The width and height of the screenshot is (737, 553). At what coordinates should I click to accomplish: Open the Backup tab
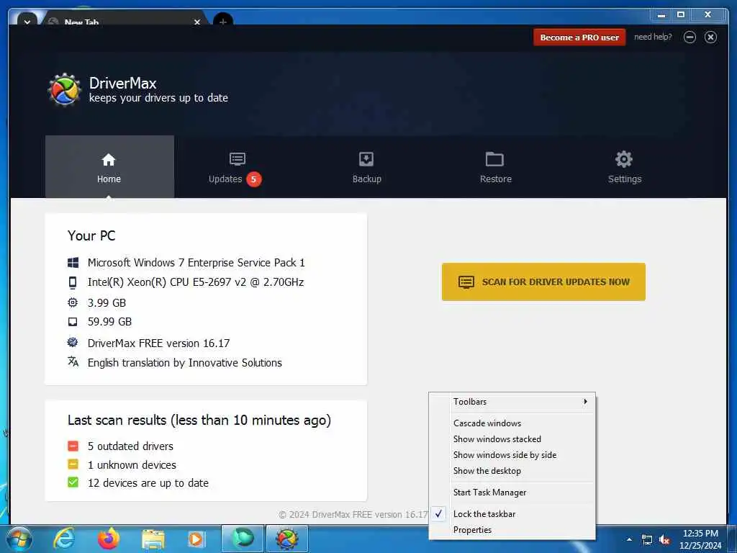[x=366, y=166]
